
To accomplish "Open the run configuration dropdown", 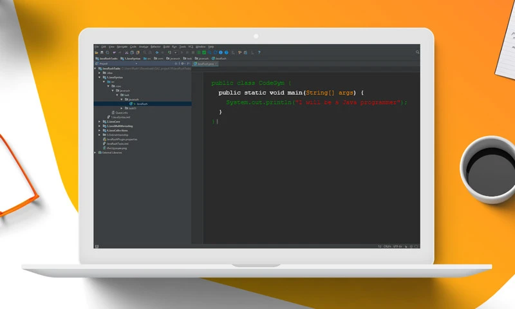I will 175,52.
